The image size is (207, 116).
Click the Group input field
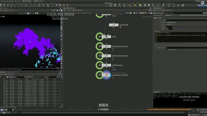187,20
